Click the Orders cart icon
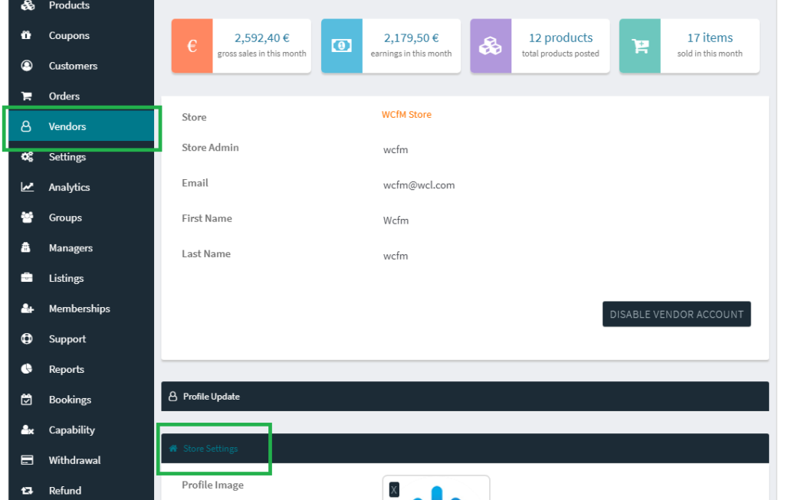The width and height of the screenshot is (785, 500). pyautogui.click(x=27, y=96)
